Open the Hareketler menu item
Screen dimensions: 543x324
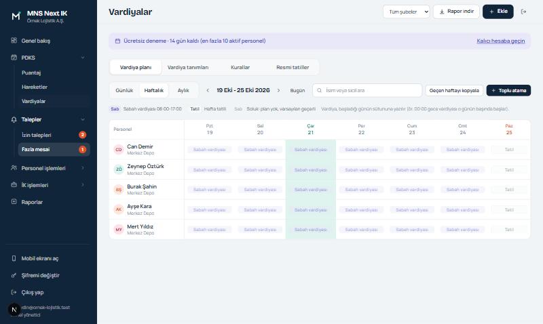(x=54, y=87)
